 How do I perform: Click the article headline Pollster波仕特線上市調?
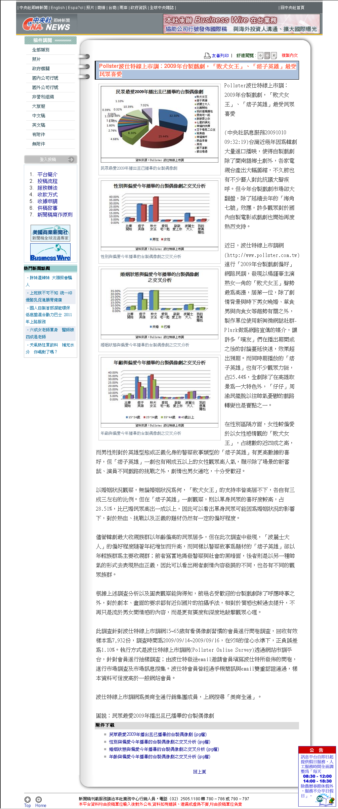[198, 70]
